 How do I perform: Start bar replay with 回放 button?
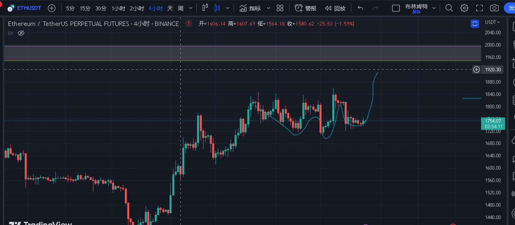(335, 8)
